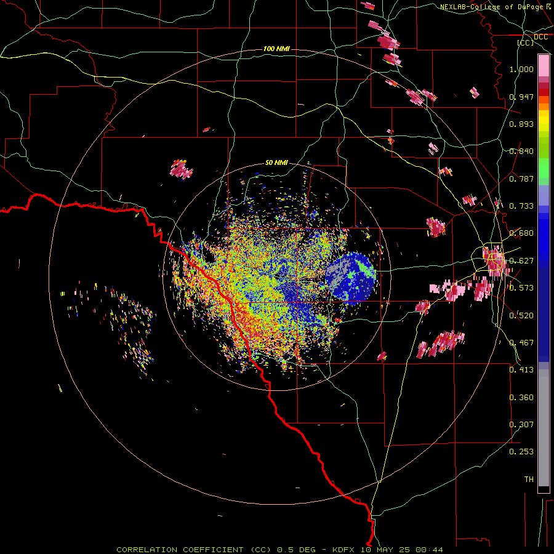
Task: Click the 100 NMI range ring label
Action: 276,49
